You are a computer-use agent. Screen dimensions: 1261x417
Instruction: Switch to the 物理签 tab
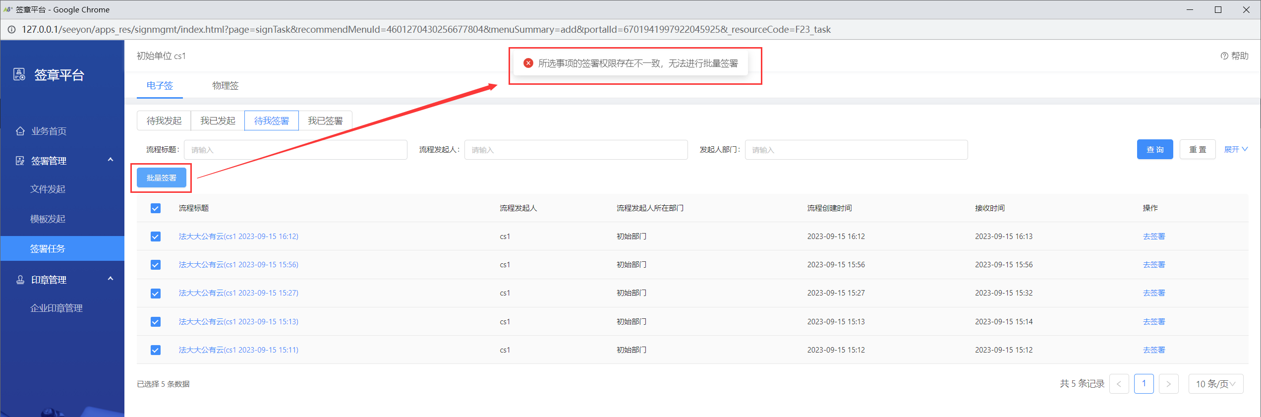[x=226, y=86]
